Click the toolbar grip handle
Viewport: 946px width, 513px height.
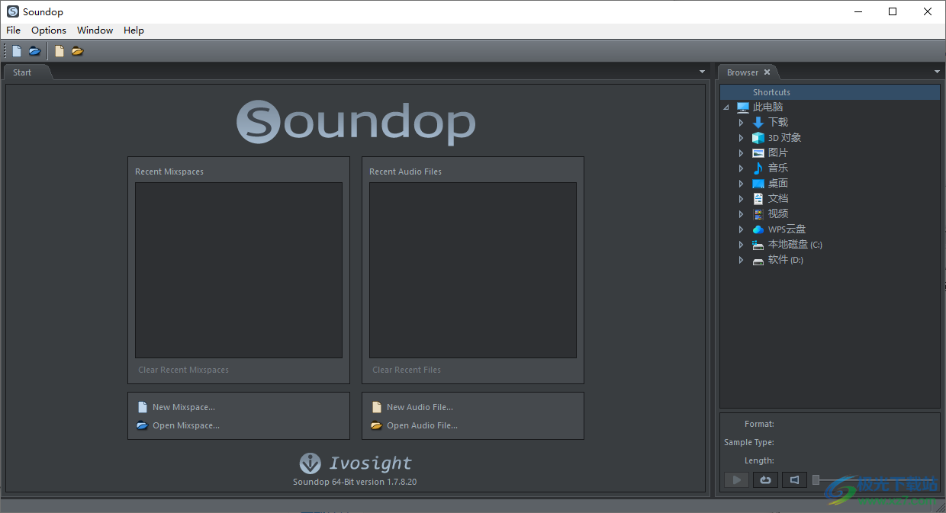pos(5,51)
